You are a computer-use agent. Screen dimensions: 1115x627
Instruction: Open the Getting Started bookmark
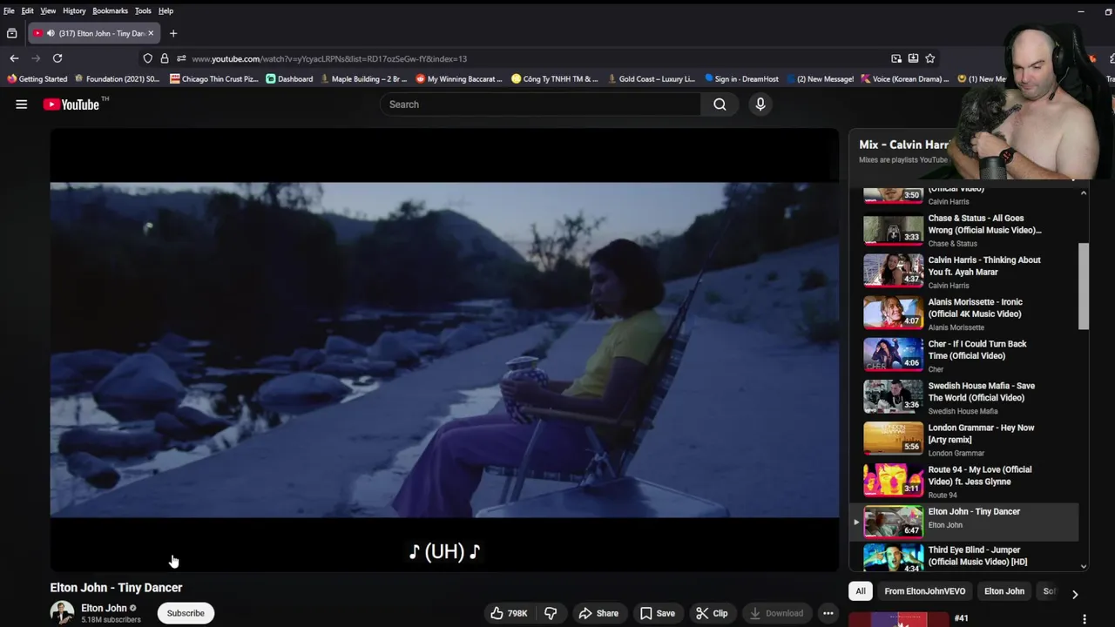click(x=37, y=78)
